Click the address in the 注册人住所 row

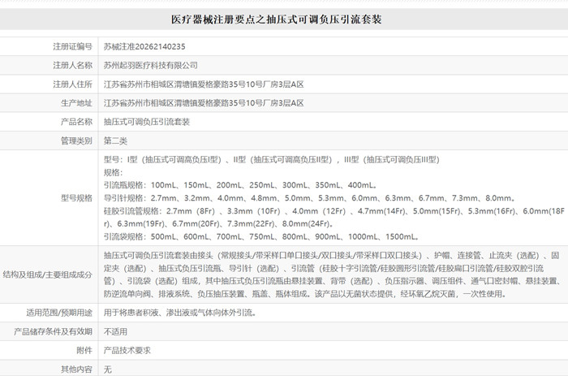pos(204,84)
